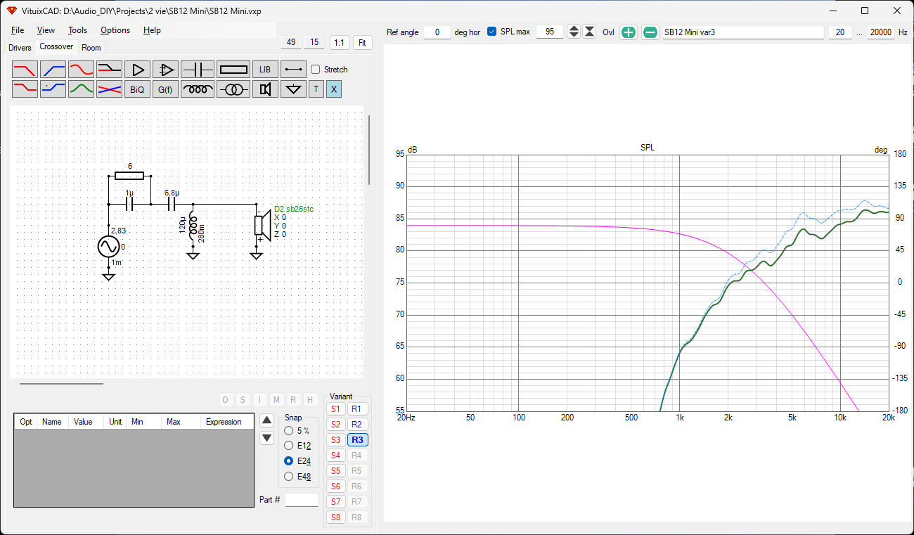Click the green minus overlay button
The height and width of the screenshot is (535, 914).
(650, 32)
